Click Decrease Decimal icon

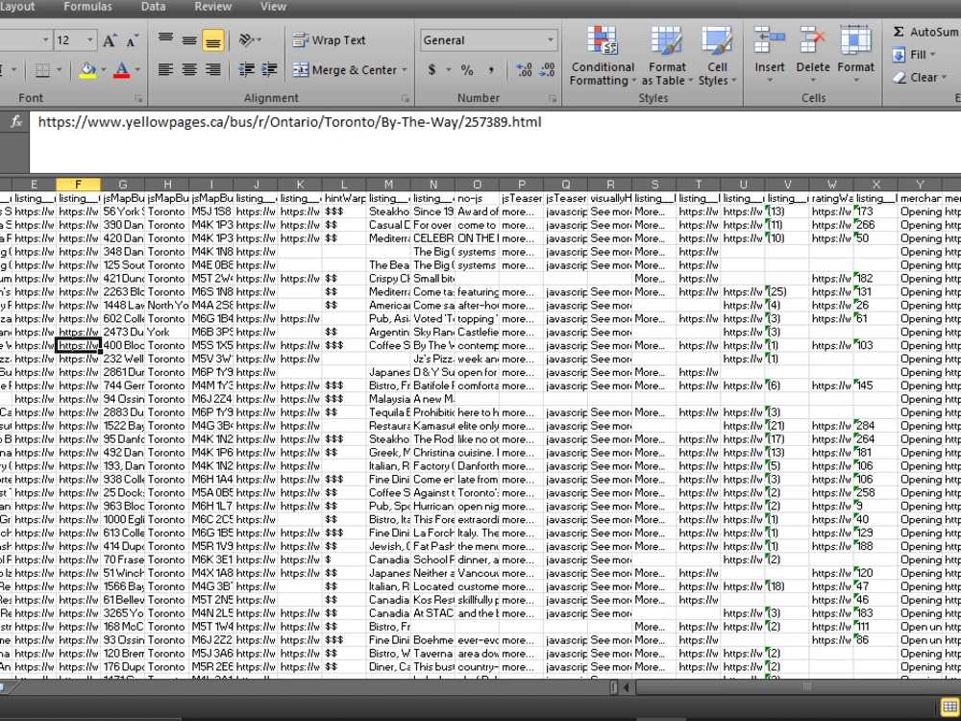[x=547, y=70]
